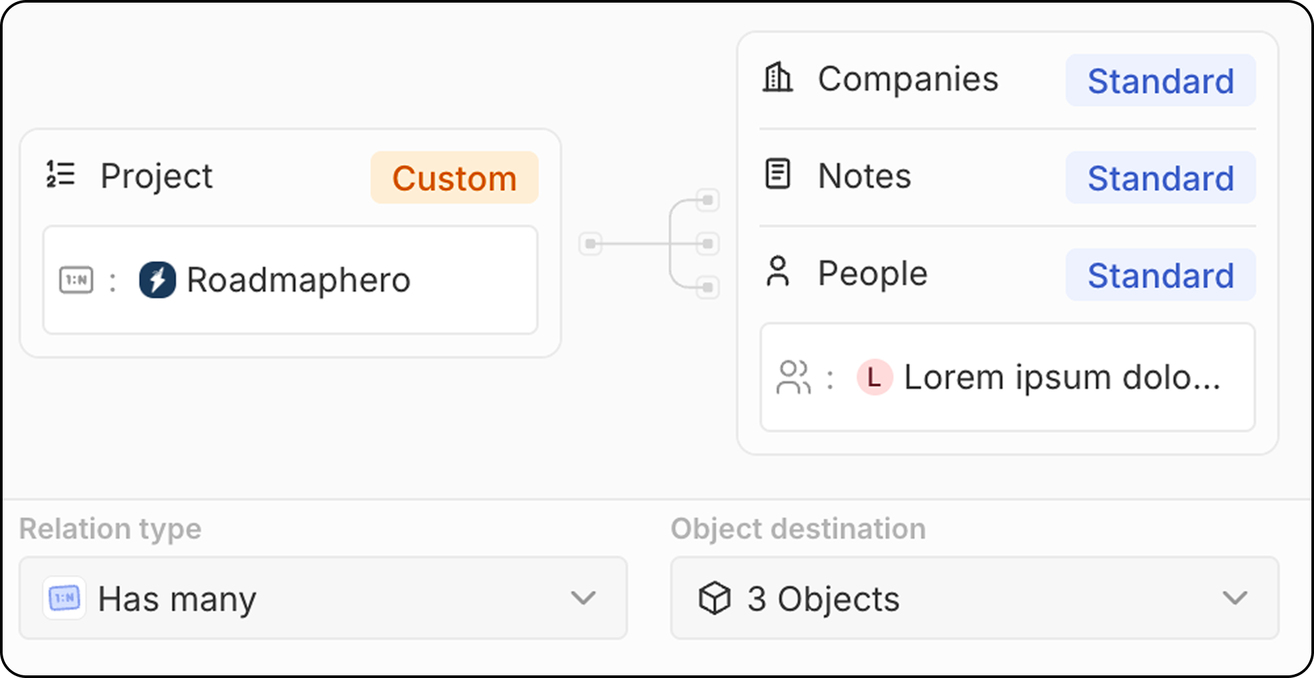Open the 3 Objects destination dropdown
This screenshot has height=678, width=1314.
(974, 598)
